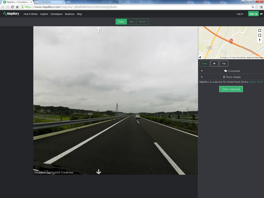The height and width of the screenshot is (198, 264).
Task: Open the Business page
Action: coord(70,14)
